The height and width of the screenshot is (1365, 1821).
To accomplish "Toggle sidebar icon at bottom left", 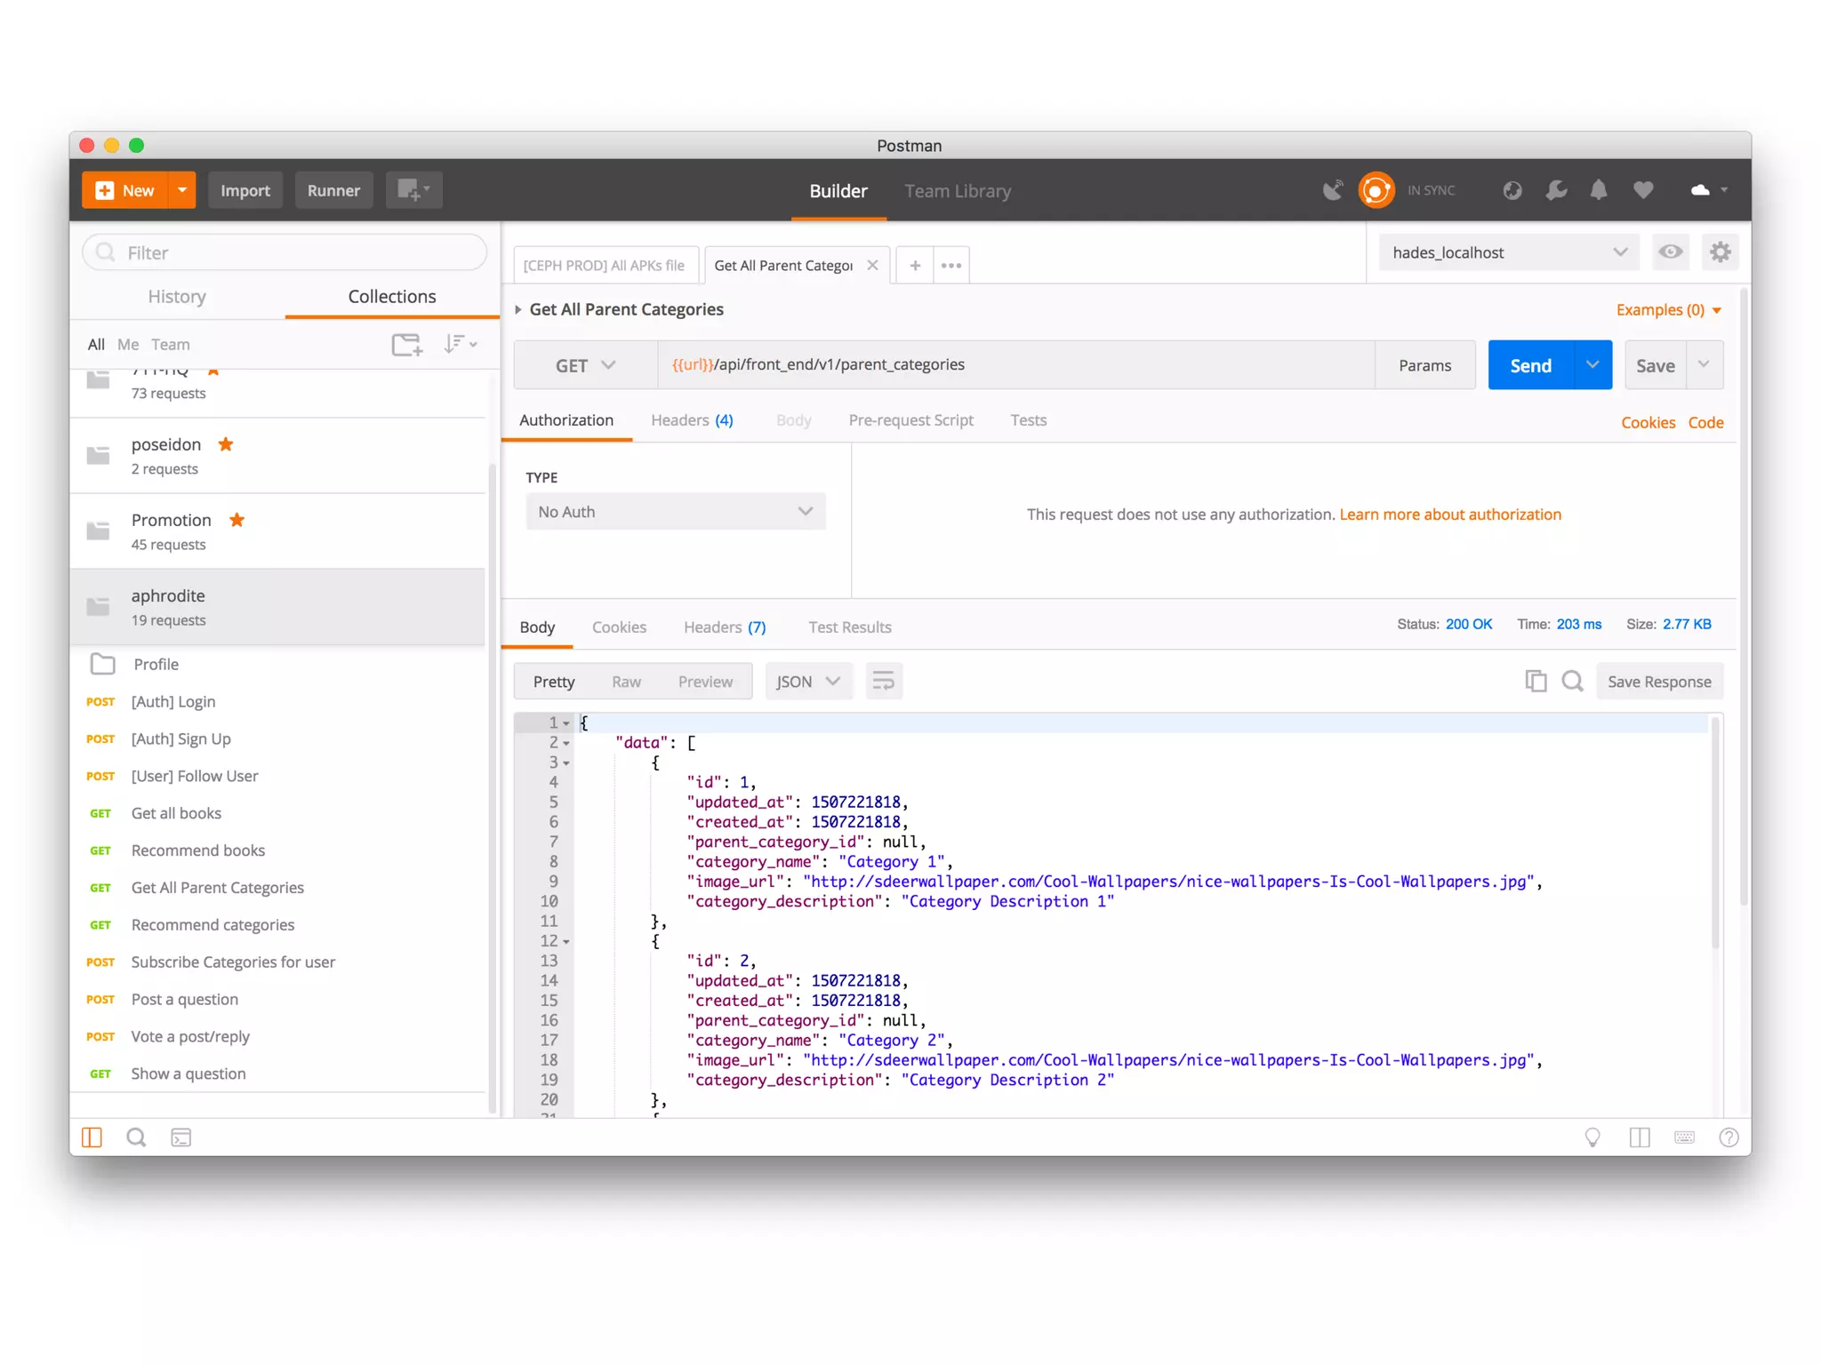I will point(92,1137).
